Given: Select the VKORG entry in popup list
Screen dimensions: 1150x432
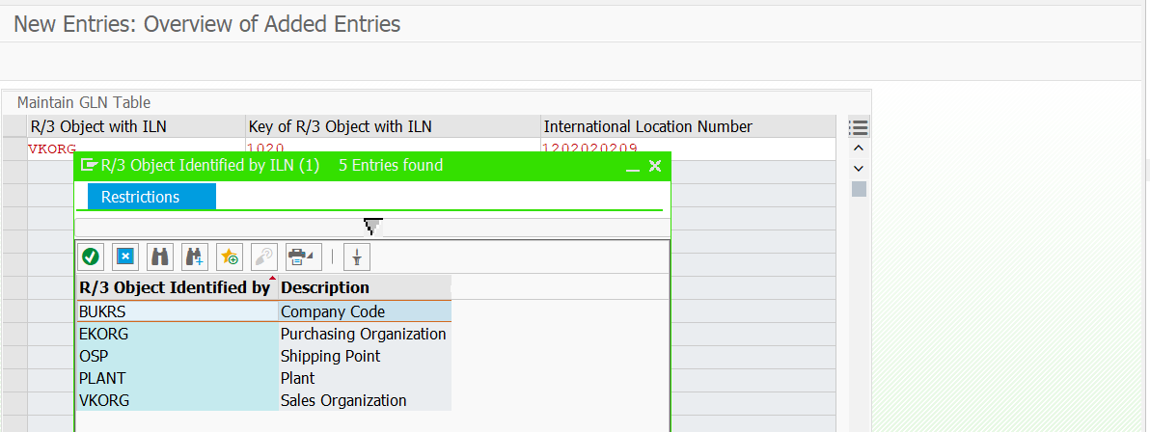Looking at the screenshot, I should (x=177, y=400).
